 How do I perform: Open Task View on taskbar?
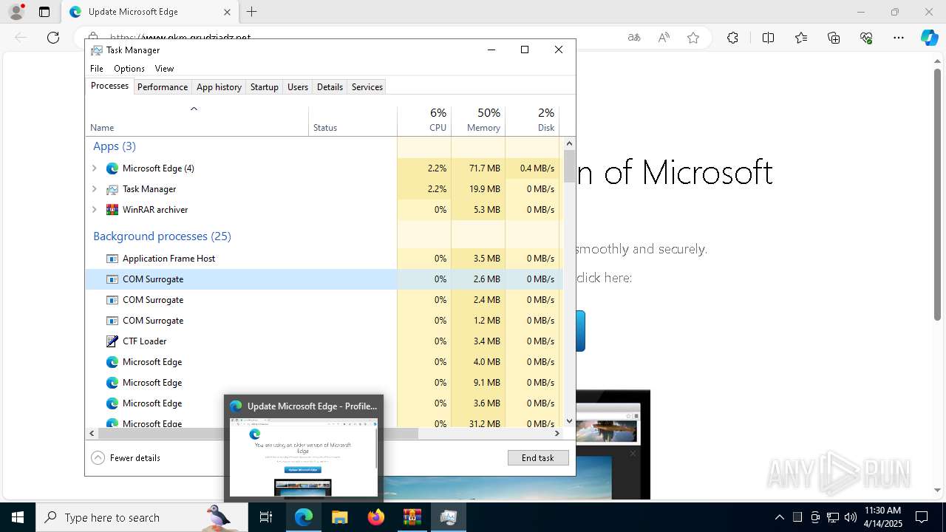[266, 517]
